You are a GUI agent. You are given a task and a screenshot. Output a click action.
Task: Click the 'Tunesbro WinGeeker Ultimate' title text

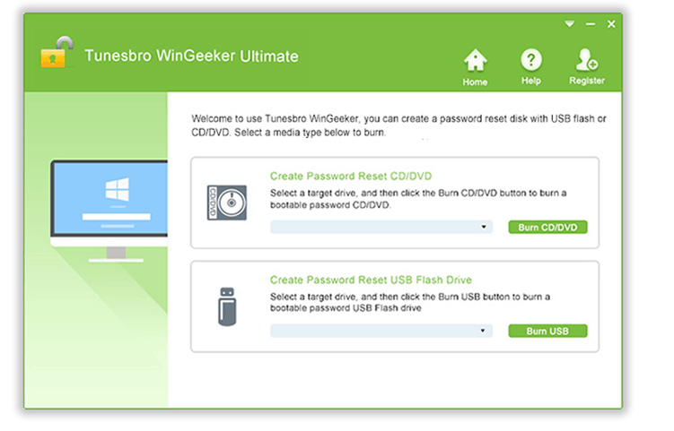point(191,56)
